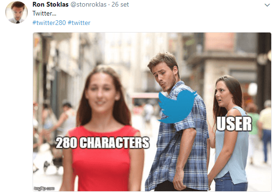Expand the tweet options chevron menu

pos(267,5)
